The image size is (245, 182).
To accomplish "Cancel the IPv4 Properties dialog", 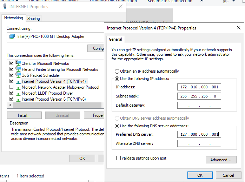I will [229, 175].
